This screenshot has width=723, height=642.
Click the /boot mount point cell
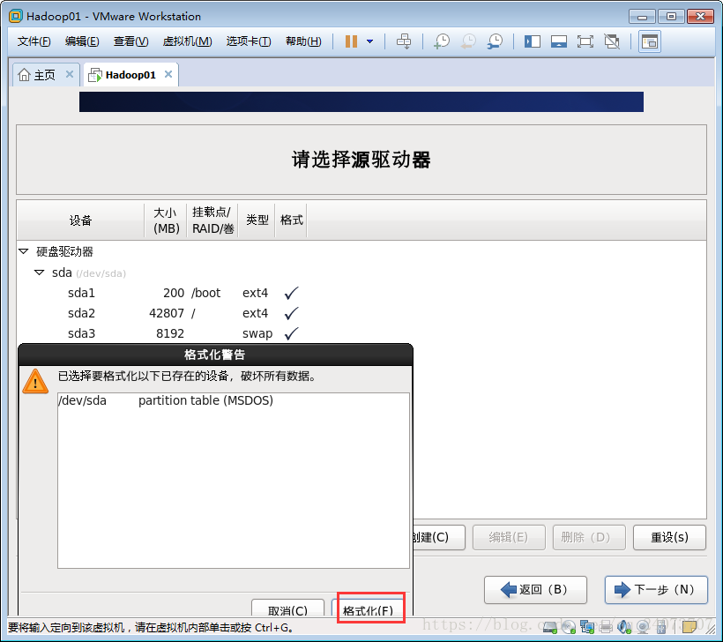(206, 293)
